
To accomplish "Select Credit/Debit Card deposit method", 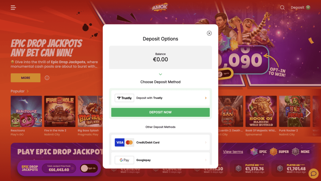I will [x=160, y=142].
